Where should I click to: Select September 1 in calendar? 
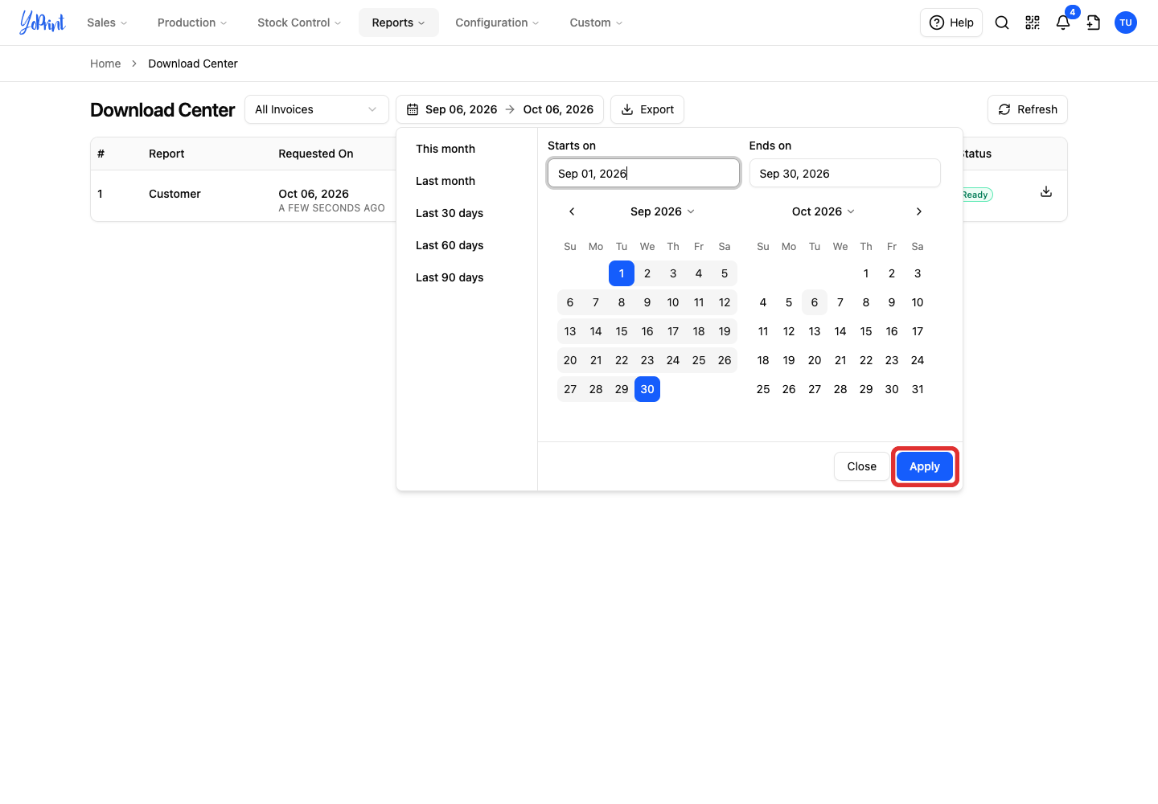point(622,273)
